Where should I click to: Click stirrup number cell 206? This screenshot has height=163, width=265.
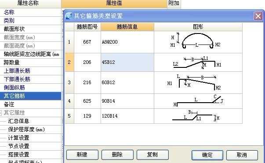tap(87, 62)
